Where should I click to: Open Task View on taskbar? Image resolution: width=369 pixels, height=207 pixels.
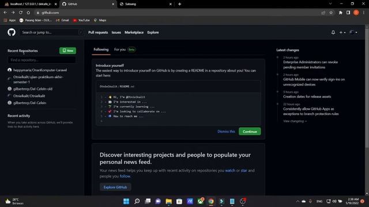tap(148, 201)
